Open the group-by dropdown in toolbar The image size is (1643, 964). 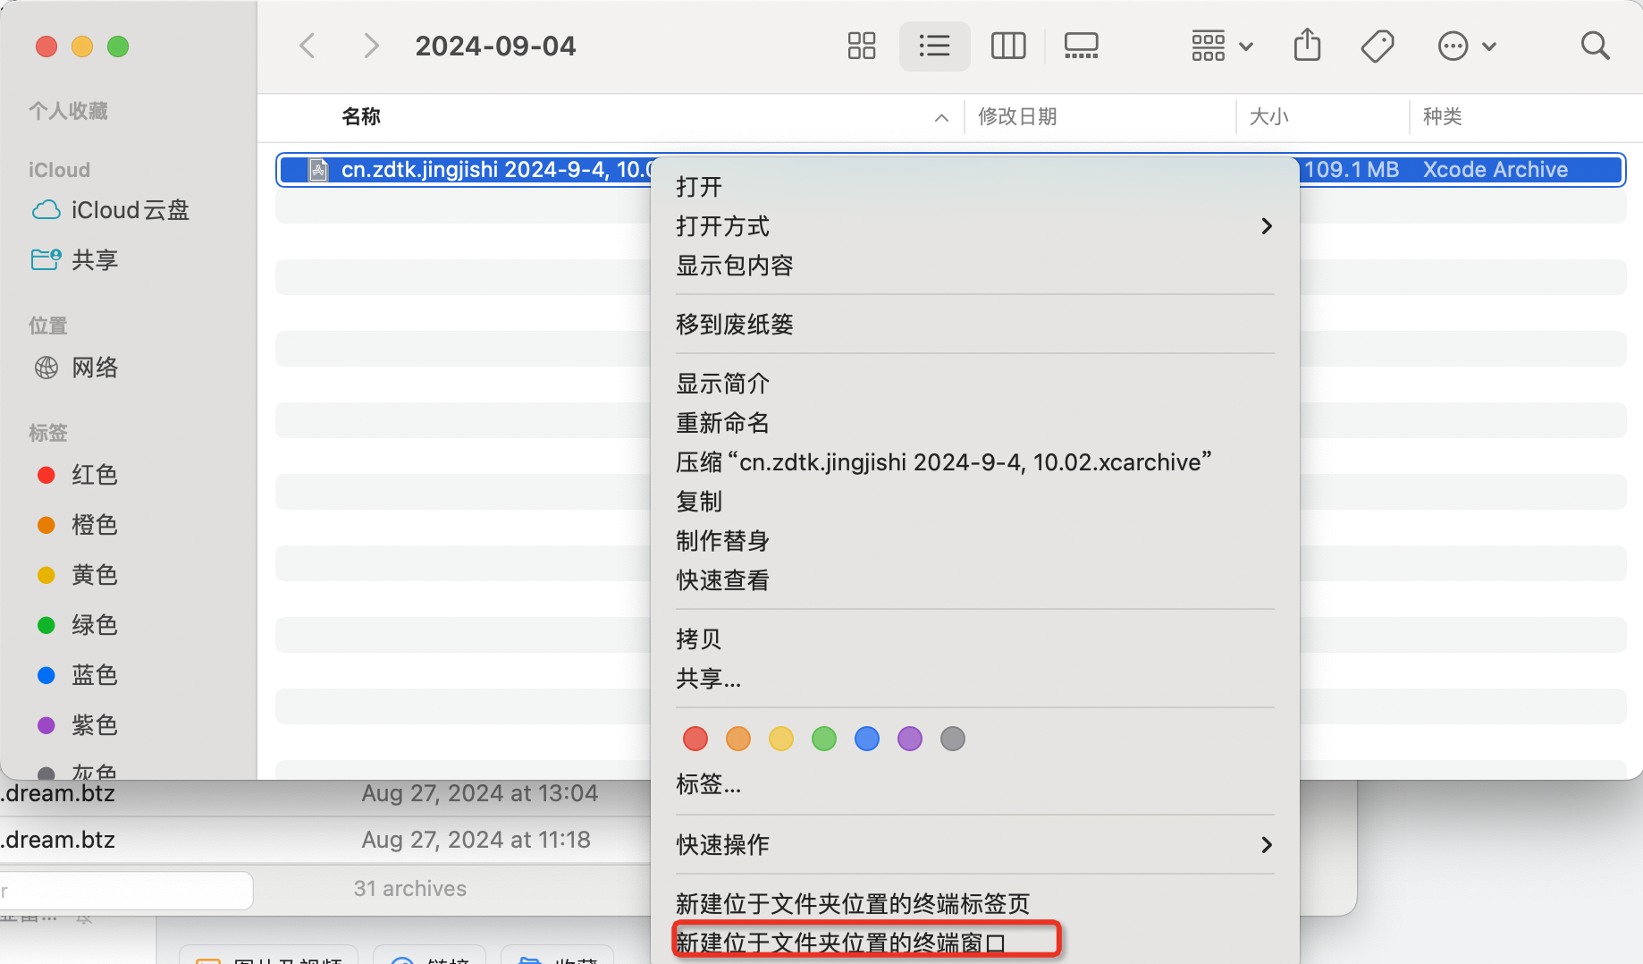click(1221, 46)
